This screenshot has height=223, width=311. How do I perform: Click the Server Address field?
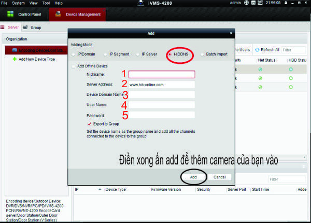[162, 85]
